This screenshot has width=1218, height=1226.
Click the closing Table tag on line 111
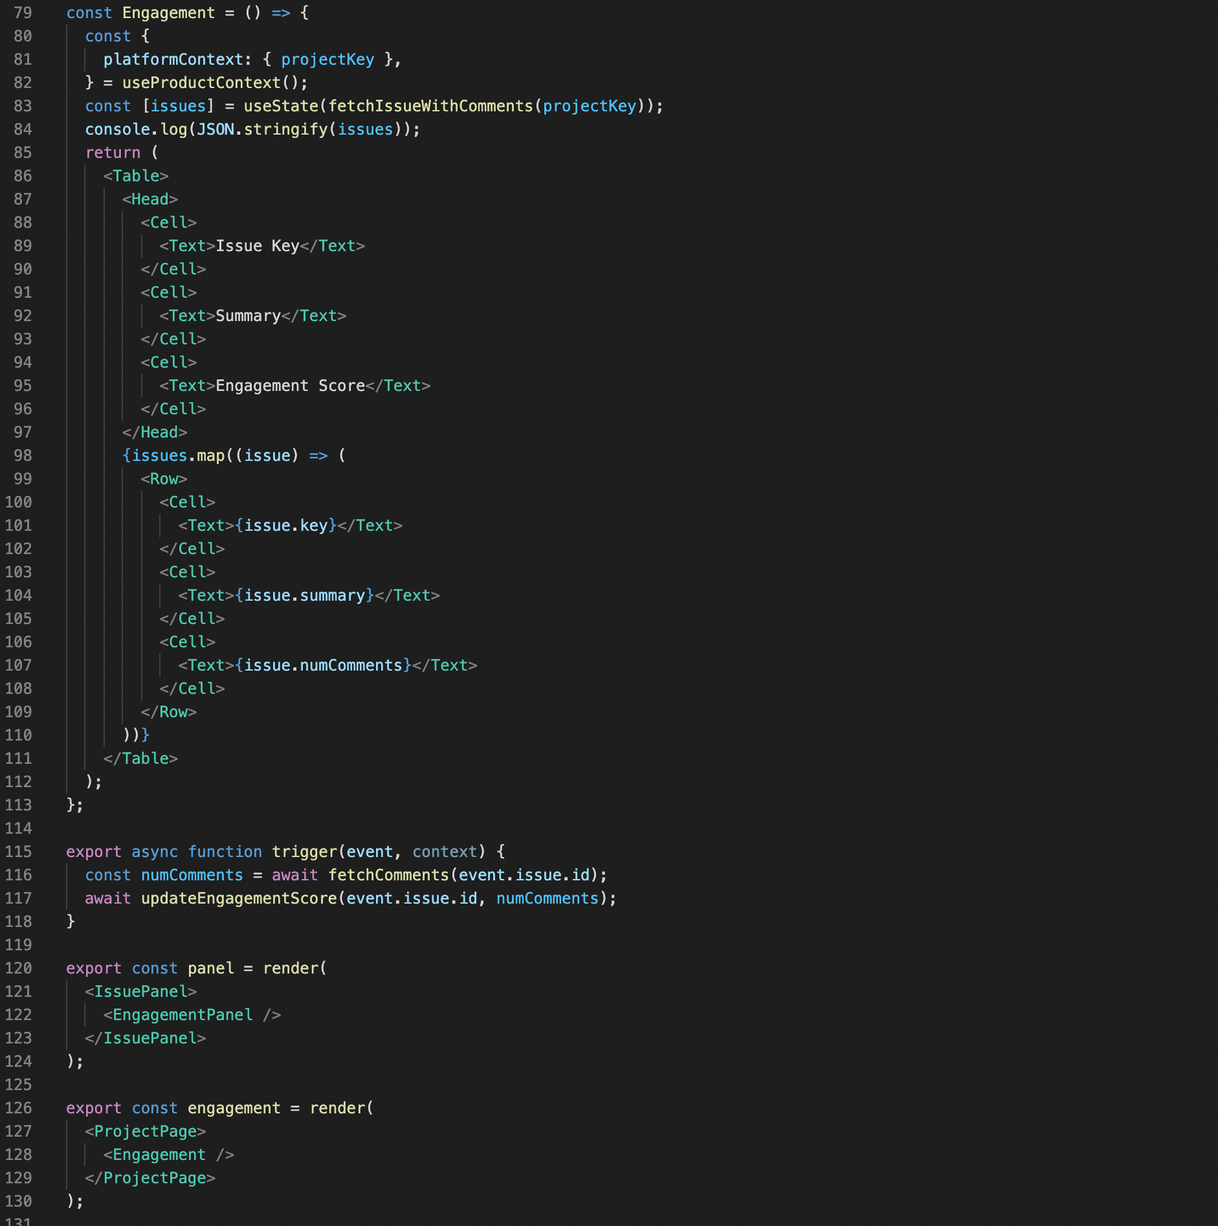(x=140, y=759)
